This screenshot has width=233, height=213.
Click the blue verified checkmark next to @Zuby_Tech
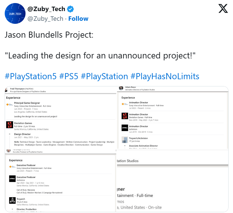pos(71,9)
